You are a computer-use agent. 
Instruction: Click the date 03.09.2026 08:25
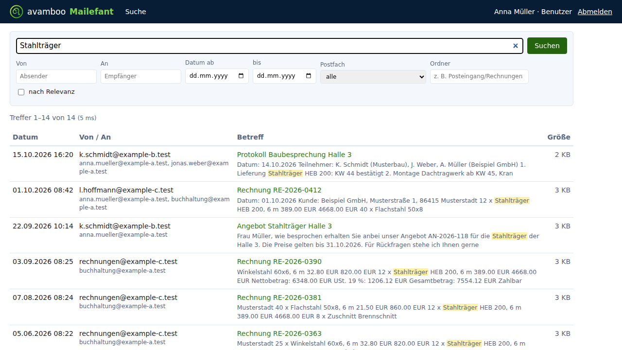coord(43,262)
